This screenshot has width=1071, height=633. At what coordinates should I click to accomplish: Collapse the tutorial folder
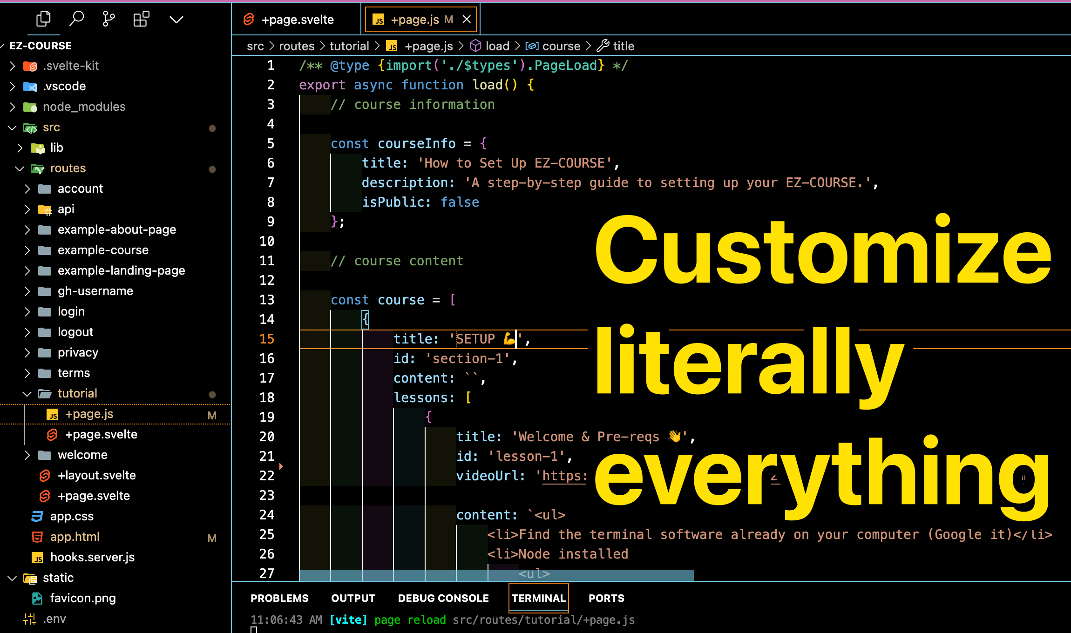pyautogui.click(x=27, y=394)
